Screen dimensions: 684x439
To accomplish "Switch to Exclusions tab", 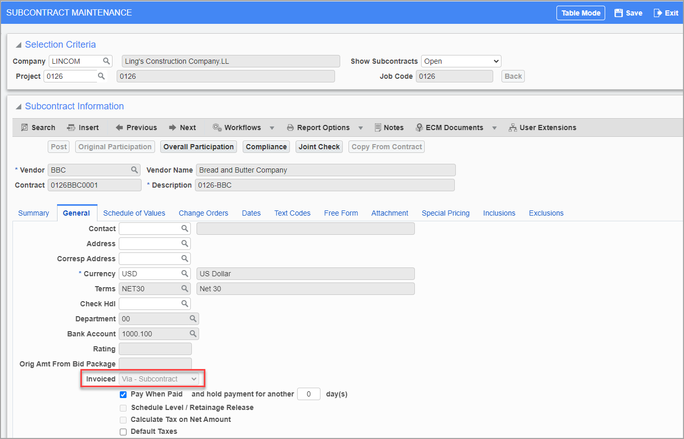I will pos(546,213).
